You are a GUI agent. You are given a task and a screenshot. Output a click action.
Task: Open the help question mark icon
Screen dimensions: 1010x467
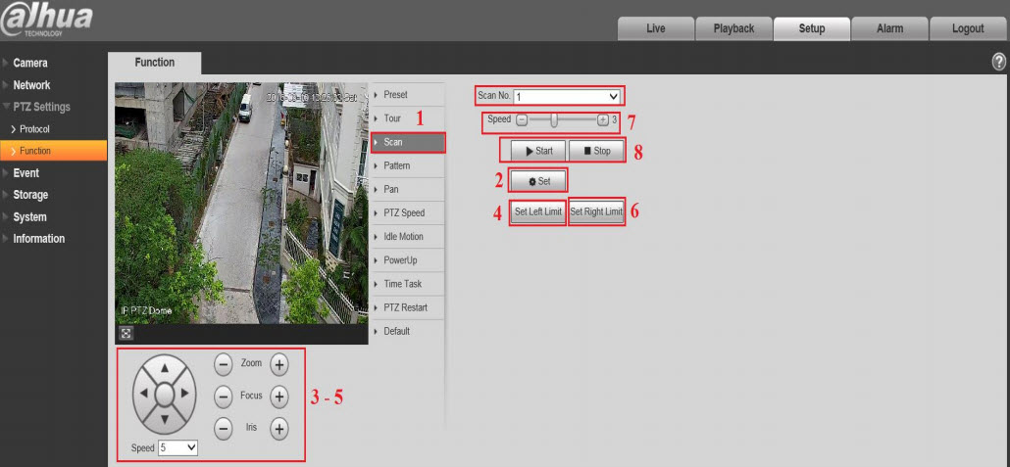[x=999, y=62]
